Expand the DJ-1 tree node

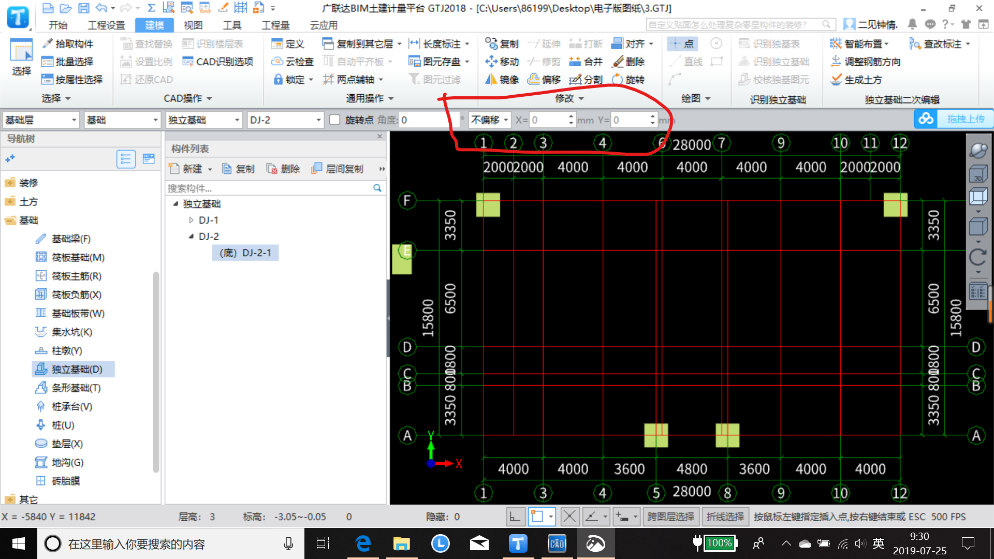coord(191,220)
